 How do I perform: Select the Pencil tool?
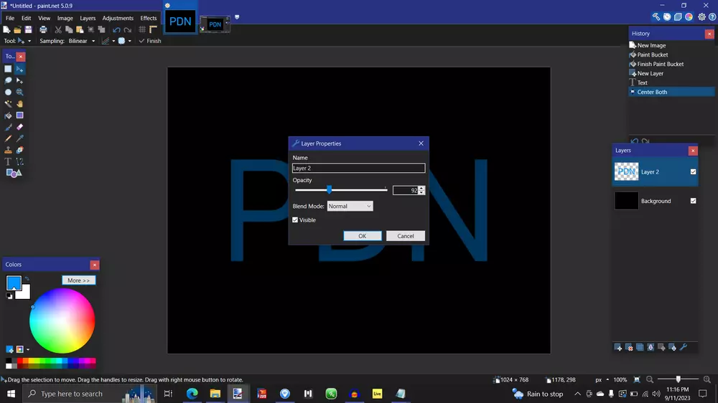[8, 138]
